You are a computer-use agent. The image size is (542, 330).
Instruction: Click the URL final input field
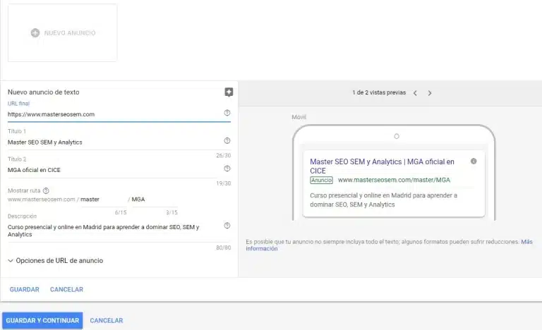113,114
